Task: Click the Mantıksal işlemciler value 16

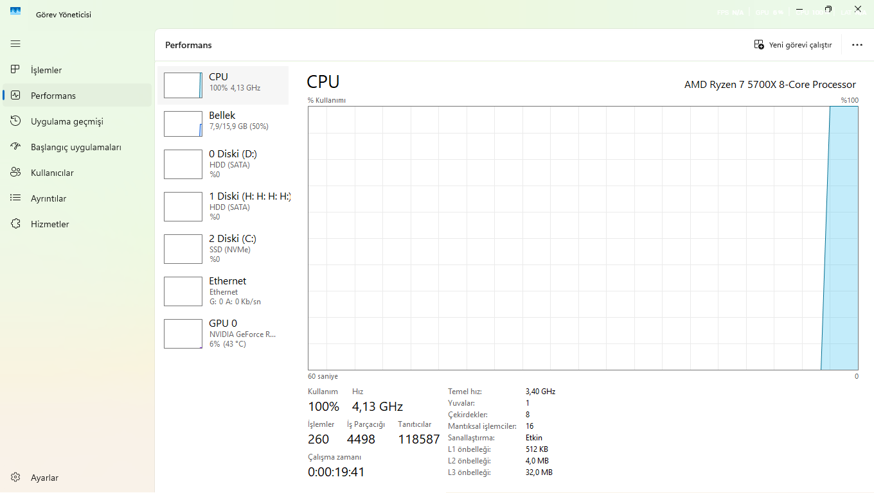Action: click(x=530, y=426)
